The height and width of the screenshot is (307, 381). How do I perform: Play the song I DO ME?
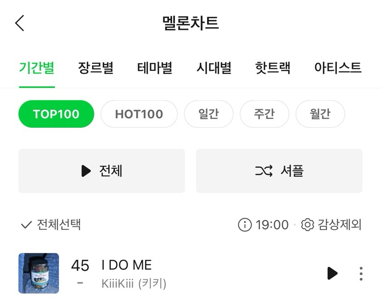332,273
